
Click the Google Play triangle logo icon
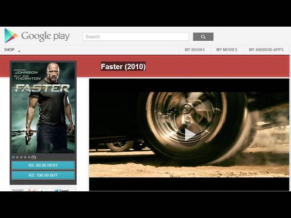pos(11,36)
